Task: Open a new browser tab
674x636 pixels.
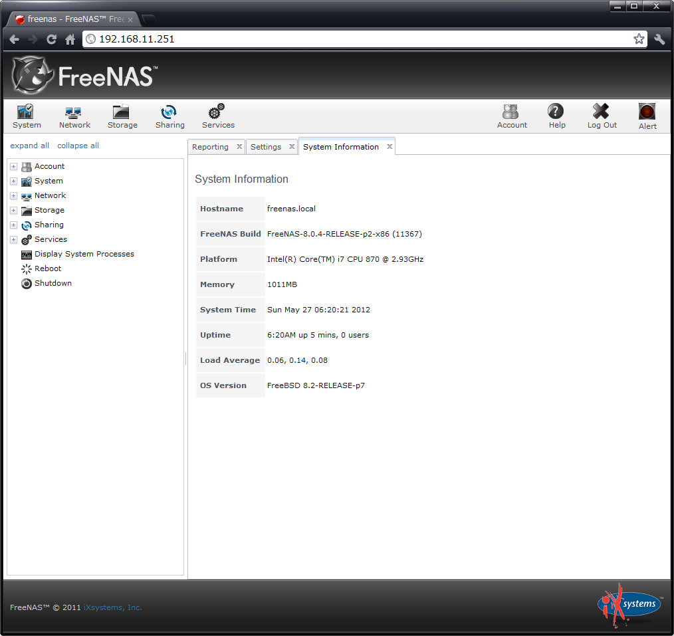Action: tap(149, 19)
